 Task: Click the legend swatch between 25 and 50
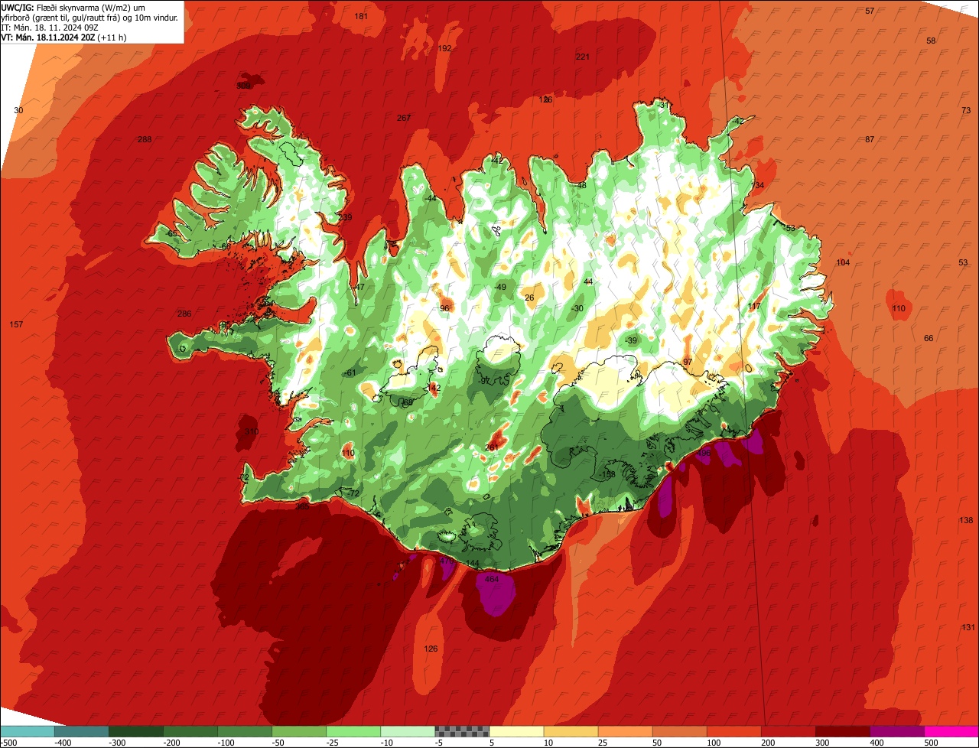(625, 731)
